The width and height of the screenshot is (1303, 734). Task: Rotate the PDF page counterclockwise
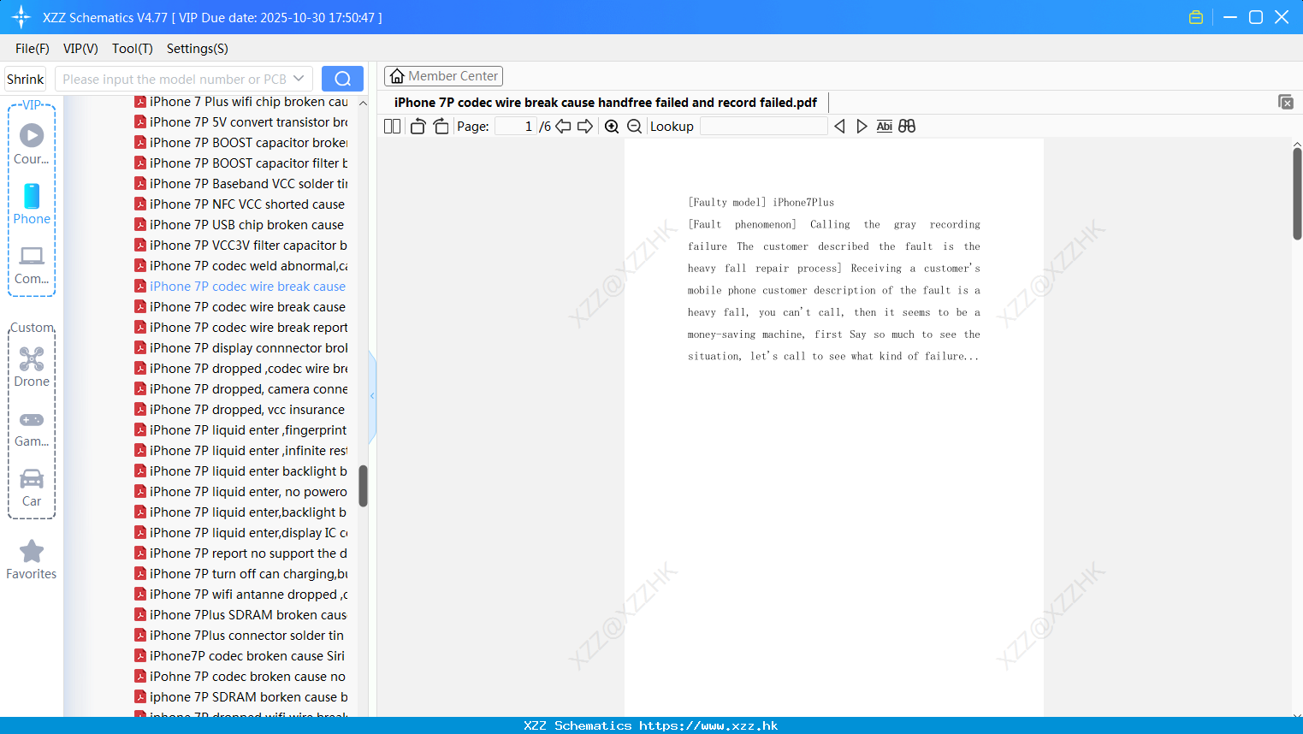(x=418, y=127)
